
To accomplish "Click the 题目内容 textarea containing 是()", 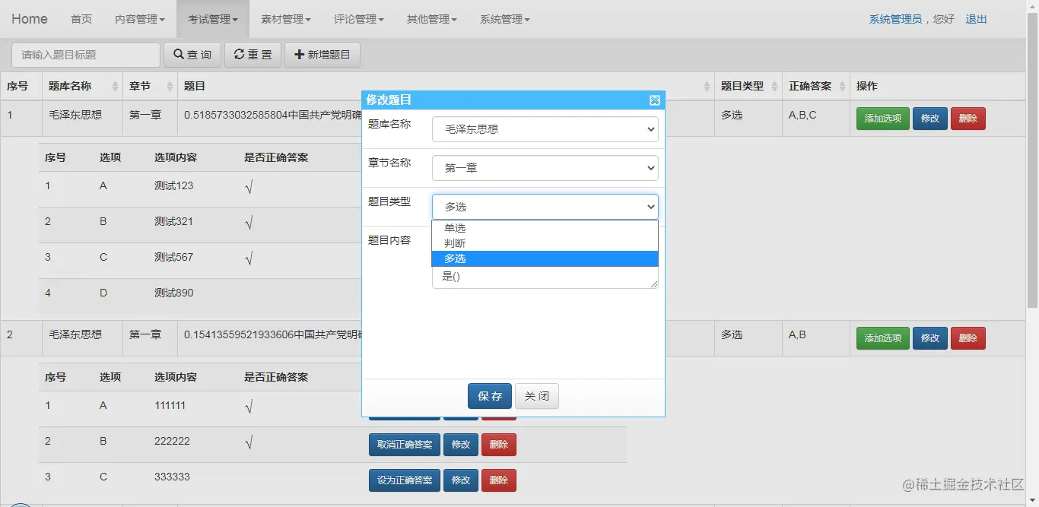I will pos(545,277).
